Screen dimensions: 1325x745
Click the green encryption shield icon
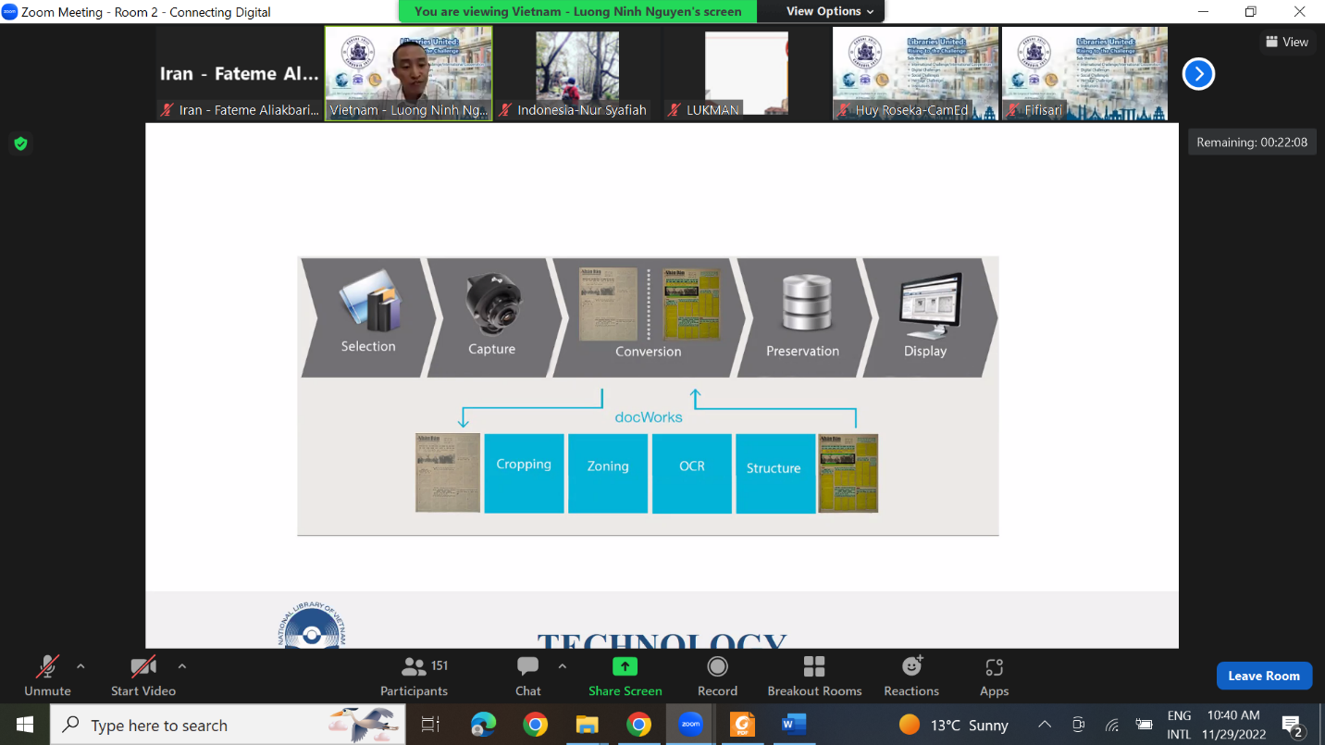tap(20, 143)
